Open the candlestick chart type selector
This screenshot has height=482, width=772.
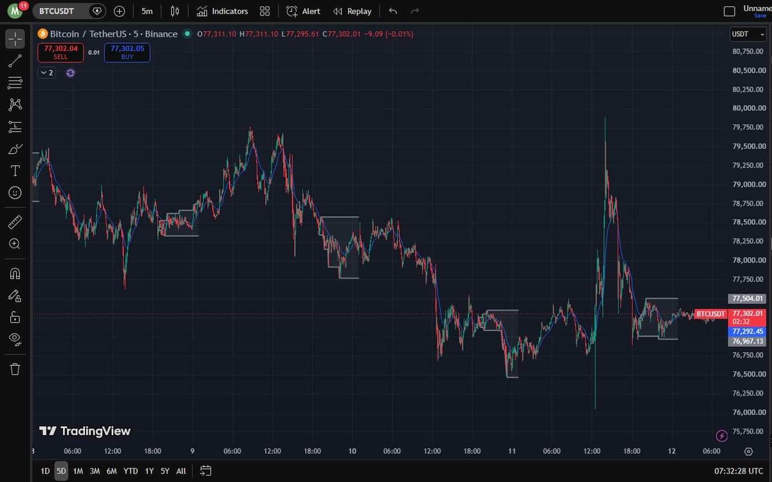click(x=175, y=11)
